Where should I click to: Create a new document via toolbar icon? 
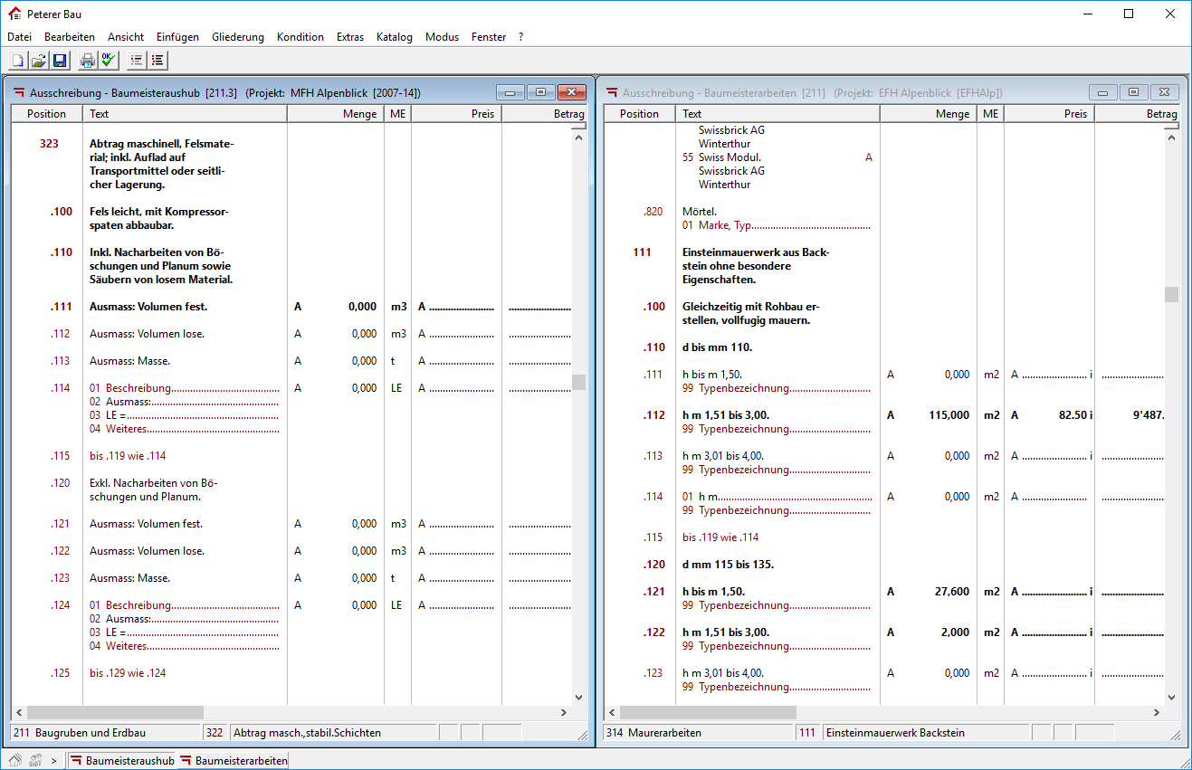(17, 61)
